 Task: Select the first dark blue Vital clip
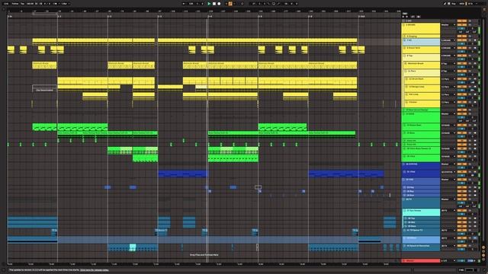tap(182, 174)
